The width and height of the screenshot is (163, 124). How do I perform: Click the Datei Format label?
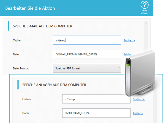[x=21, y=68]
